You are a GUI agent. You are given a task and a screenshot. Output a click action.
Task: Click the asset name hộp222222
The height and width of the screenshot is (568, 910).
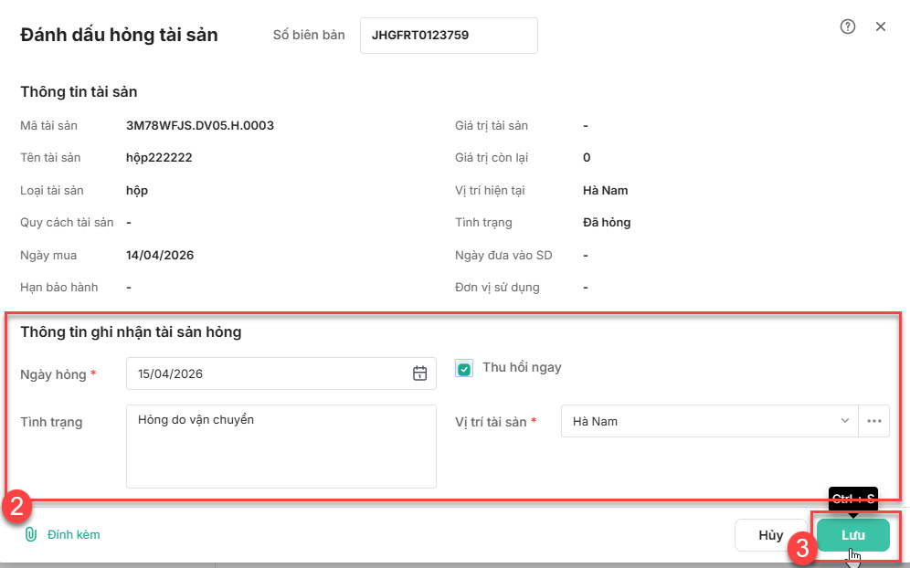pos(159,157)
